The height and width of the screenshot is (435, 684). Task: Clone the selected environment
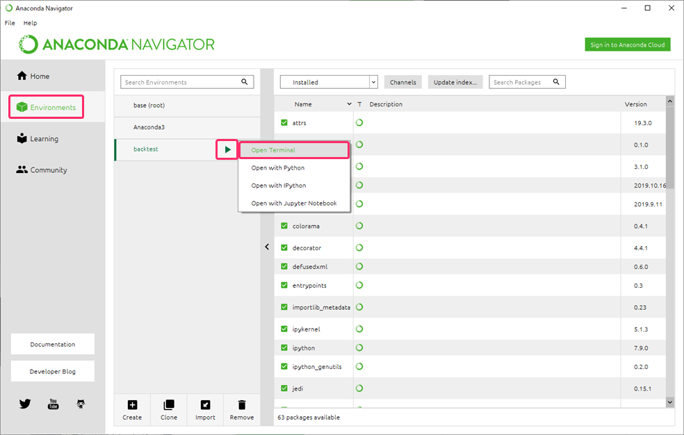[x=169, y=410]
